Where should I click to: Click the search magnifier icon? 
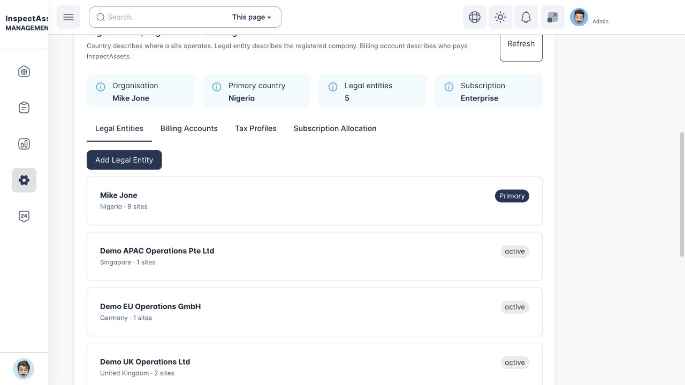click(x=101, y=17)
